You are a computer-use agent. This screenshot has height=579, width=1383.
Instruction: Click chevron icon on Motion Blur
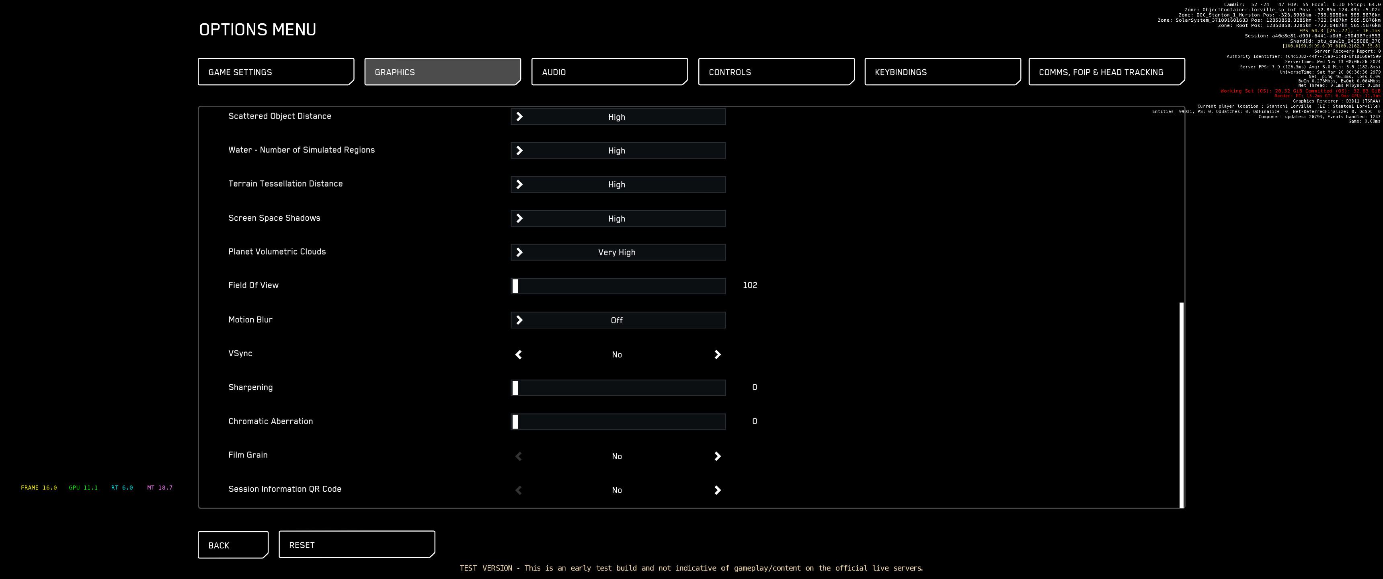(x=519, y=320)
